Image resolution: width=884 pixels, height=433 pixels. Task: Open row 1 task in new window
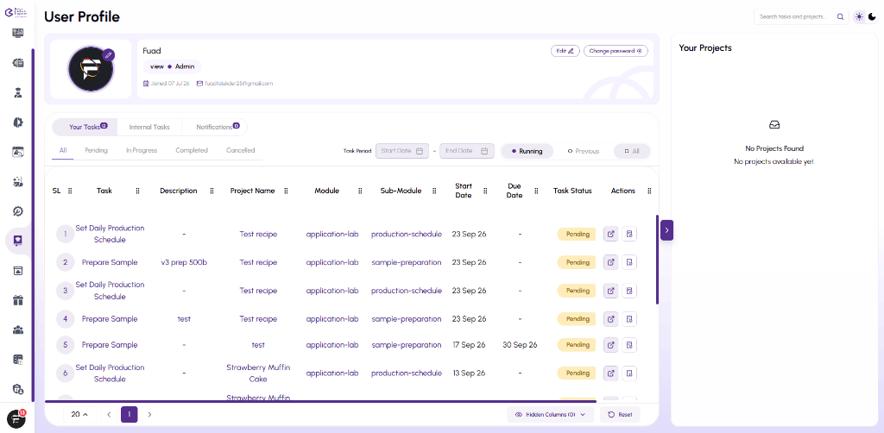click(x=610, y=234)
